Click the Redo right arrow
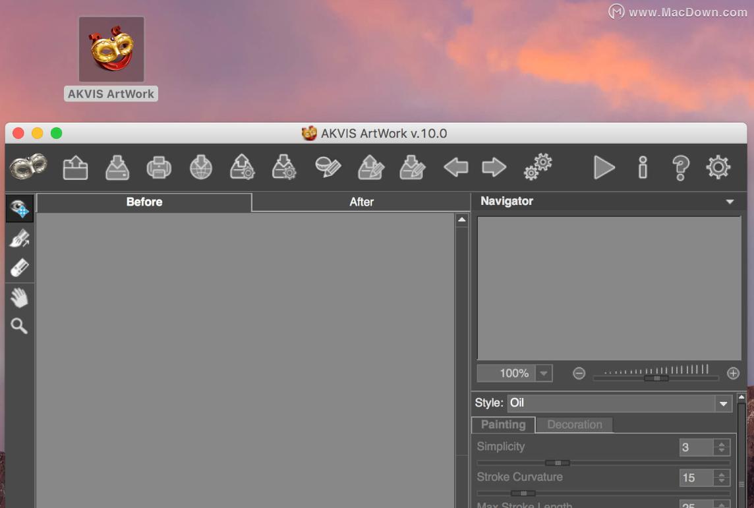The image size is (754, 508). click(x=494, y=167)
